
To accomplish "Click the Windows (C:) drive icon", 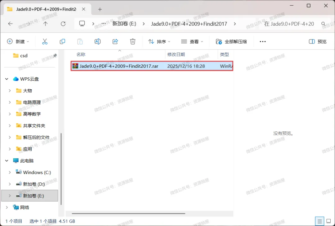I will click(x=19, y=172).
